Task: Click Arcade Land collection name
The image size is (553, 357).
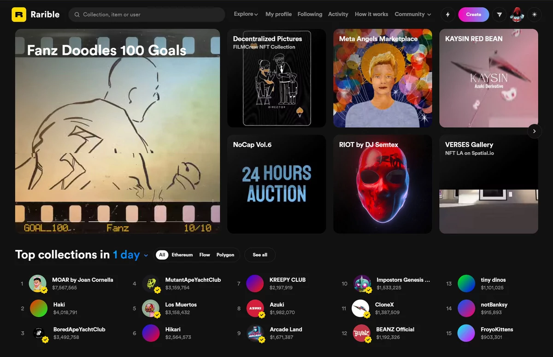Action: pyautogui.click(x=286, y=330)
